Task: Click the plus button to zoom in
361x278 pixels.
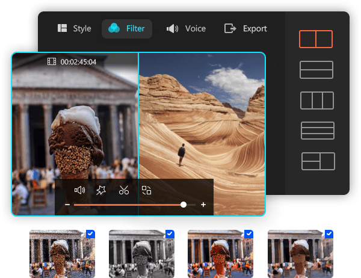Action: 203,205
